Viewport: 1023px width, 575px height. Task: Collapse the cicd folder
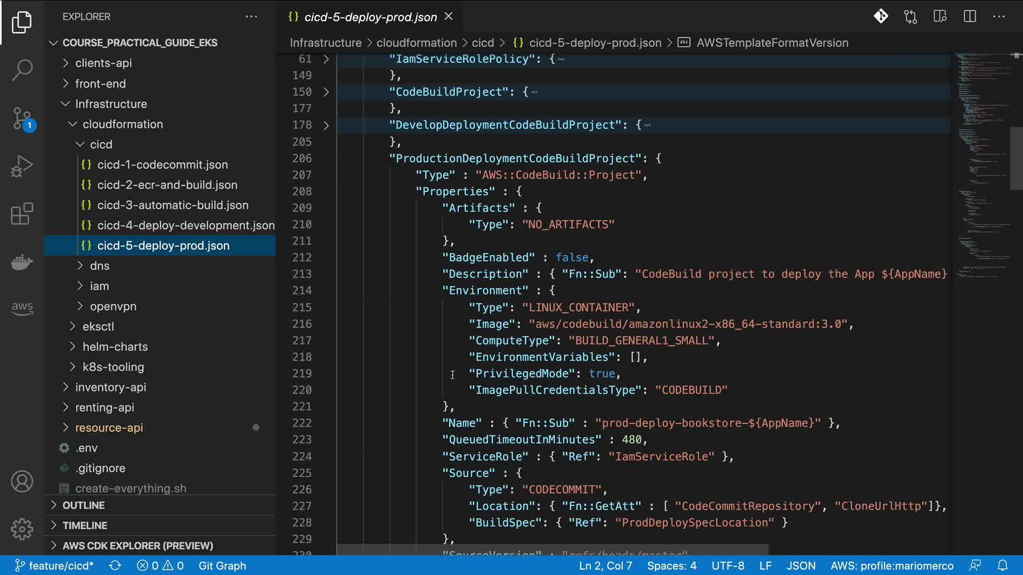coord(101,144)
